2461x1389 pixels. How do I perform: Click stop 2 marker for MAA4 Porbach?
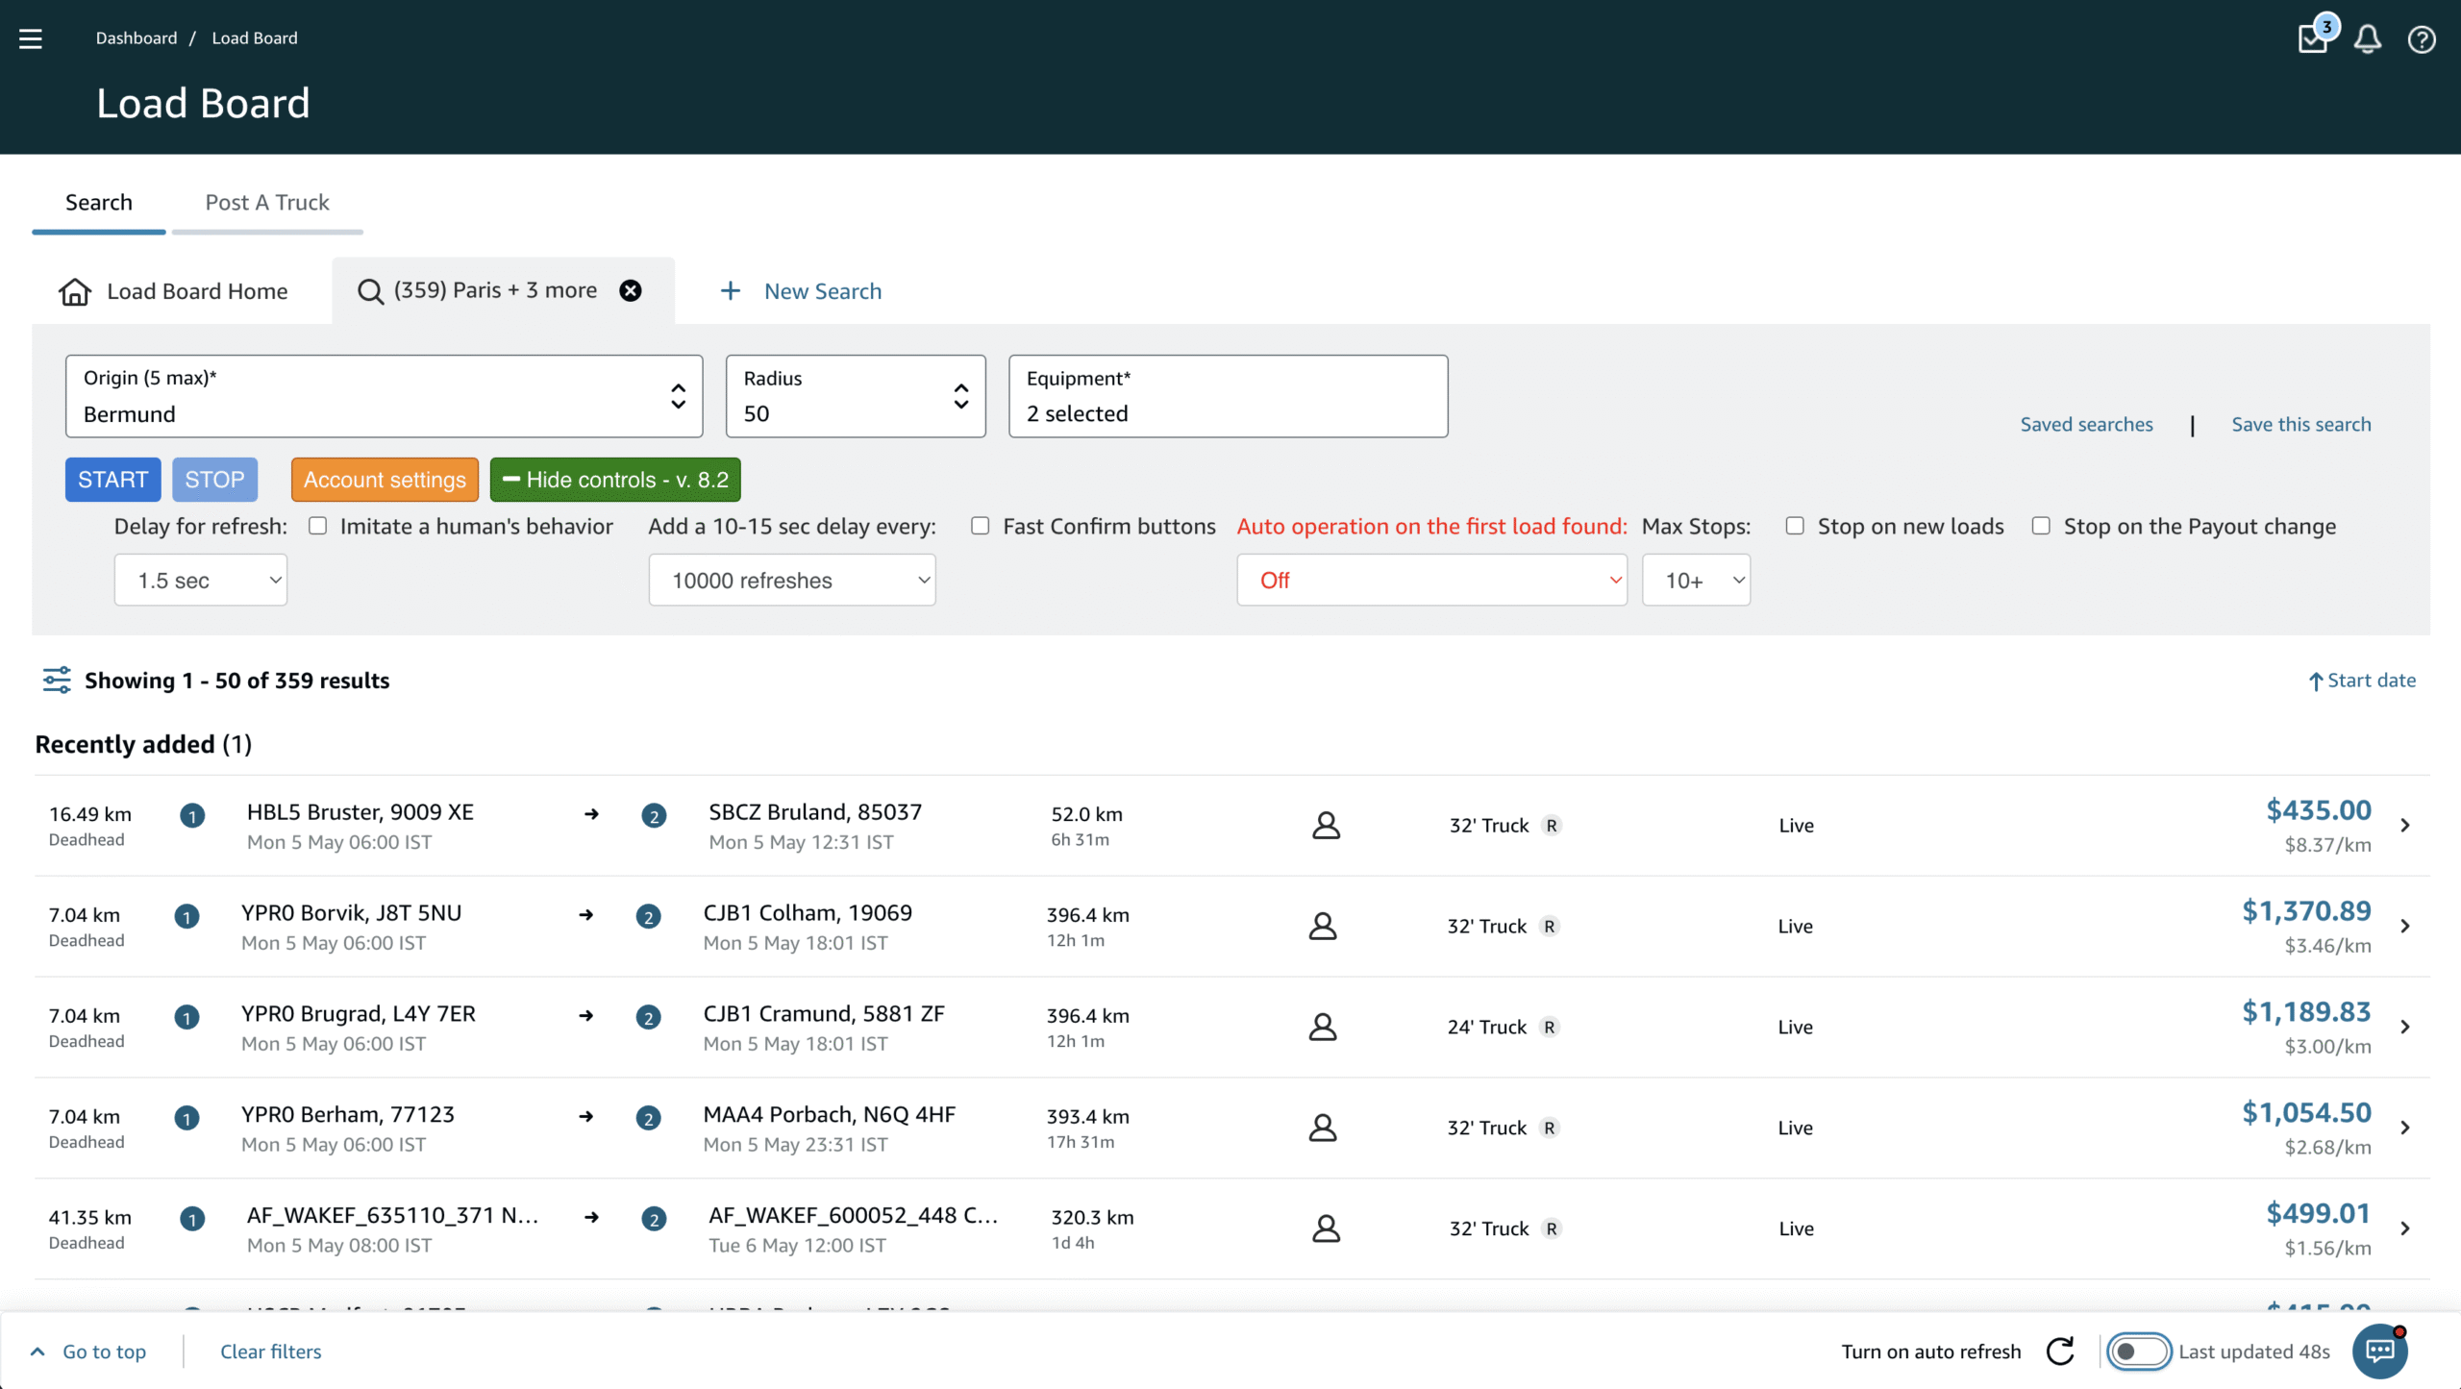649,1119
